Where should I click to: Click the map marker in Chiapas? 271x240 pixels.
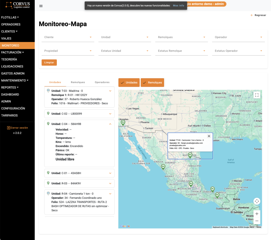click(217, 195)
